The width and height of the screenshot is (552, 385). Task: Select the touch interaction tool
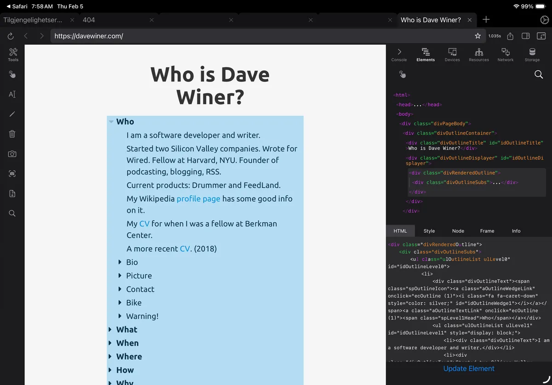pos(12,74)
